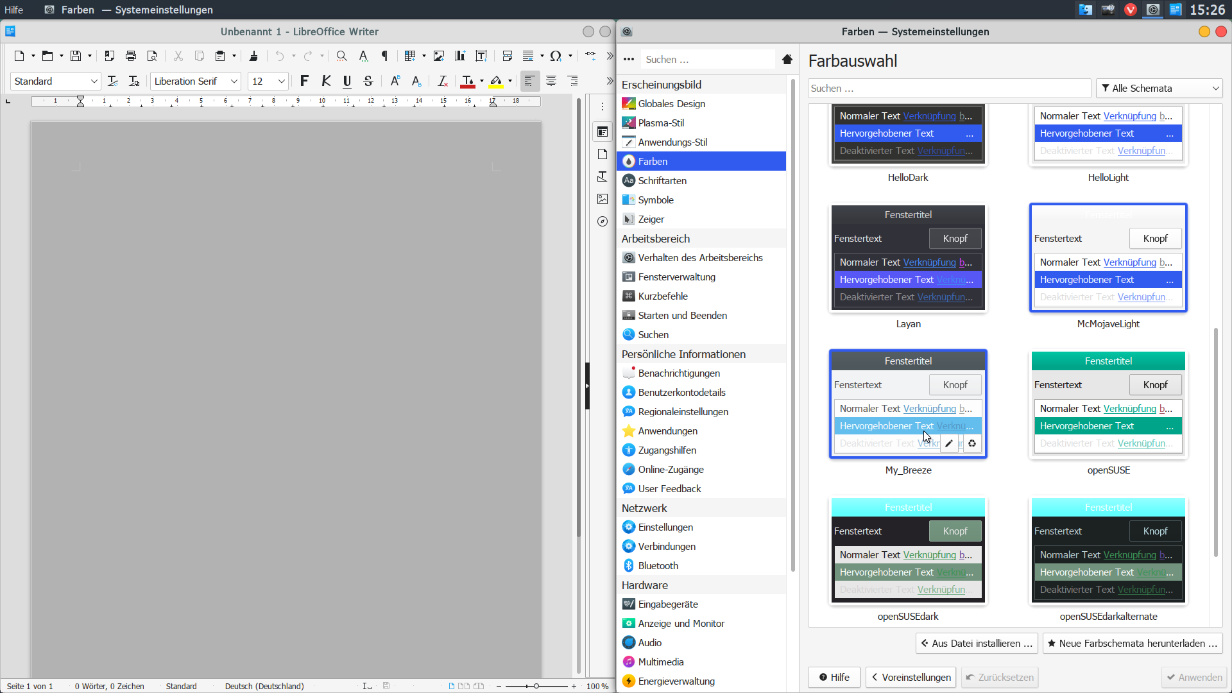The image size is (1232, 693).
Task: Open the three-dots menu in Systemeinstellungen
Action: (629, 59)
